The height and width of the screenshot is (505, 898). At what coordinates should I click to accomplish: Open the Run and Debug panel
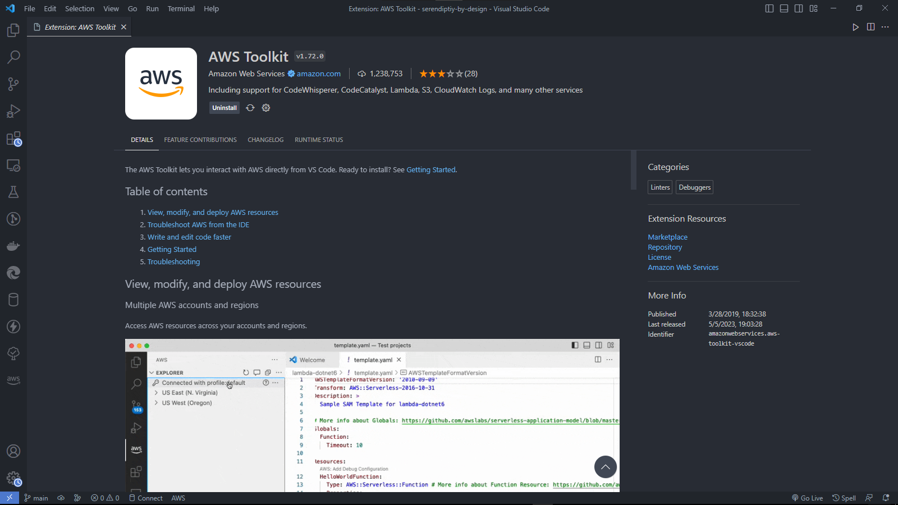[x=13, y=111]
